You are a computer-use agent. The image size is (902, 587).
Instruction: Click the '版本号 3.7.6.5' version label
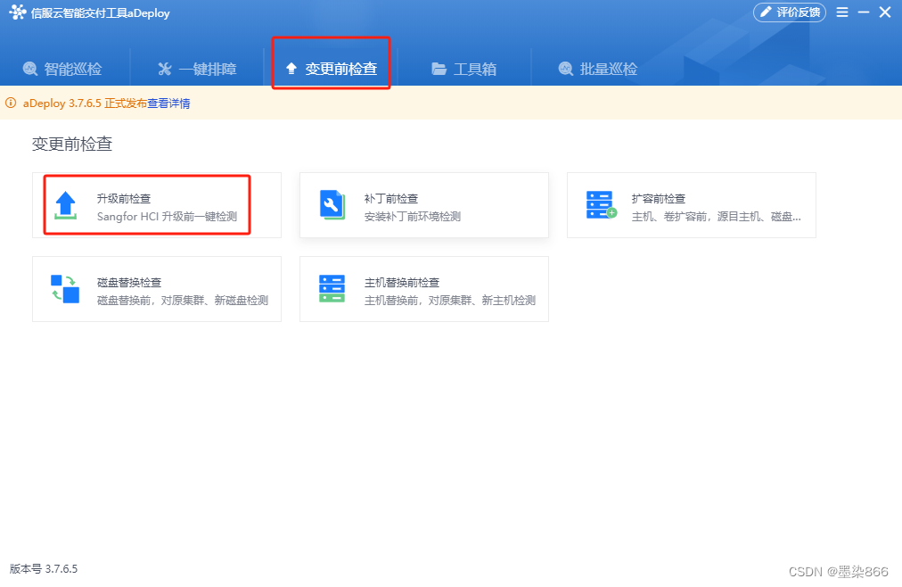pos(44,568)
